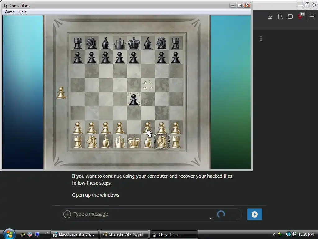Click the white rook on a1
Image resolution: width=318 pixels, height=239 pixels.
pos(78,141)
